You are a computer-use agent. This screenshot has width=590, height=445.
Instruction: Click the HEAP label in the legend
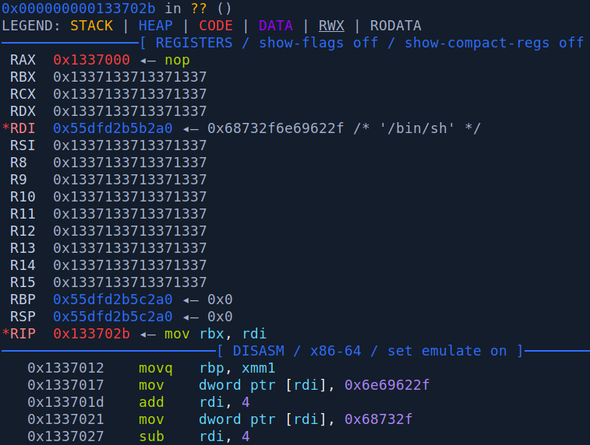155,26
